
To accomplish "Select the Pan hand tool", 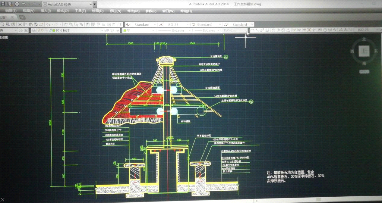I will pyautogui.click(x=66, y=24).
